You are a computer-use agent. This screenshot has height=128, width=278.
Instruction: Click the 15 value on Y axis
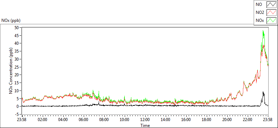(x=17, y=83)
